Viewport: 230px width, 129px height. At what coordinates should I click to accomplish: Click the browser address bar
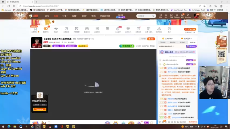pos(109,6)
